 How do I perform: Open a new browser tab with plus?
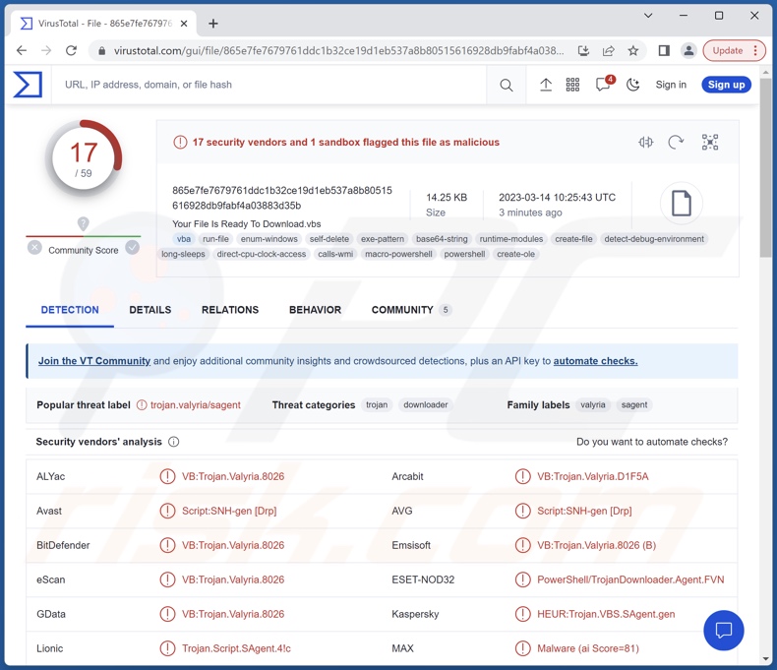213,24
